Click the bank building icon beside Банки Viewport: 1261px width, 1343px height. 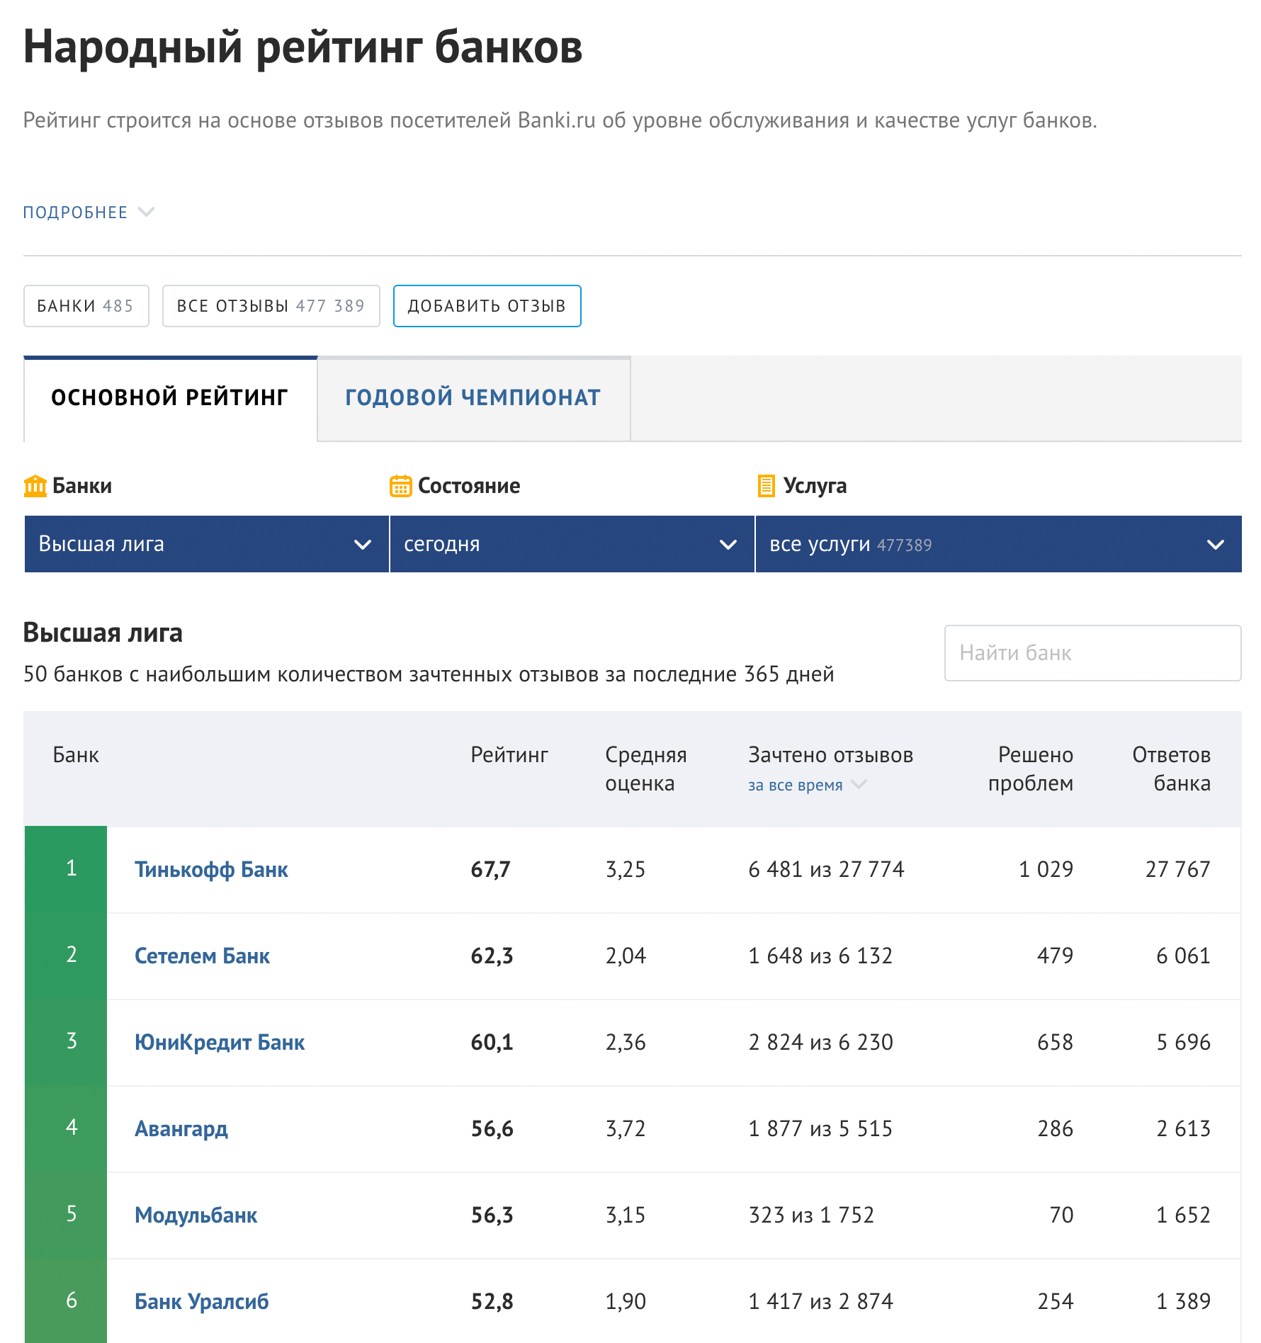coord(35,486)
